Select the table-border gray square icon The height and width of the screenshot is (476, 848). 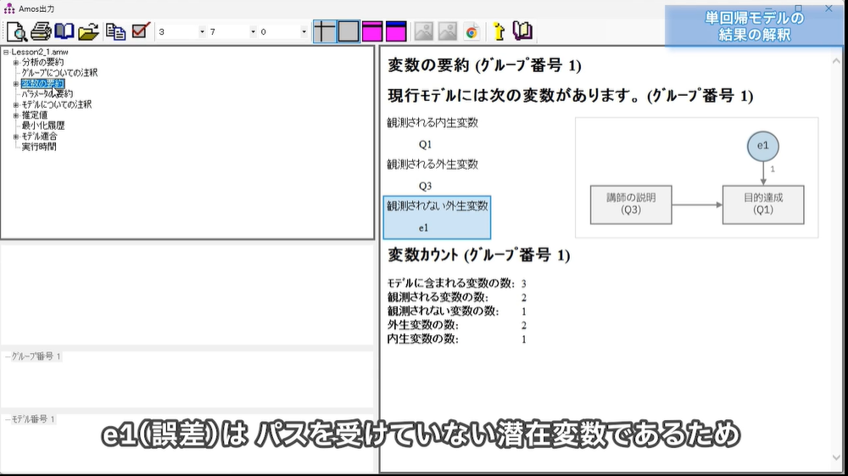[x=349, y=31]
